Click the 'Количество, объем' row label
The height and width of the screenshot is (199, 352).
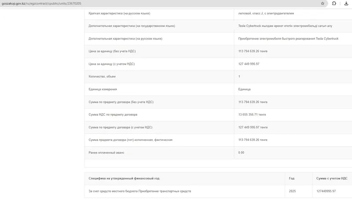(x=103, y=77)
